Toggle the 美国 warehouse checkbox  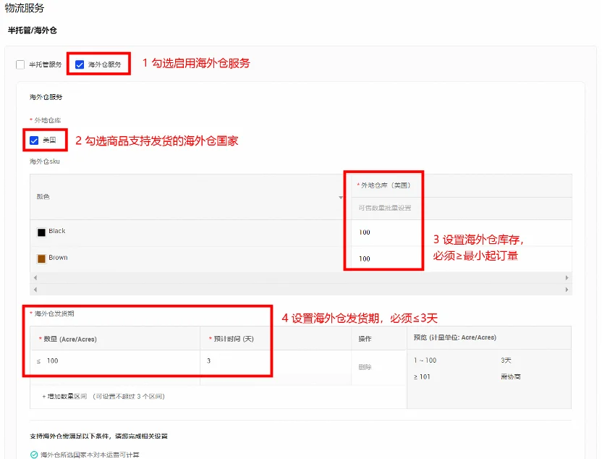[34, 140]
